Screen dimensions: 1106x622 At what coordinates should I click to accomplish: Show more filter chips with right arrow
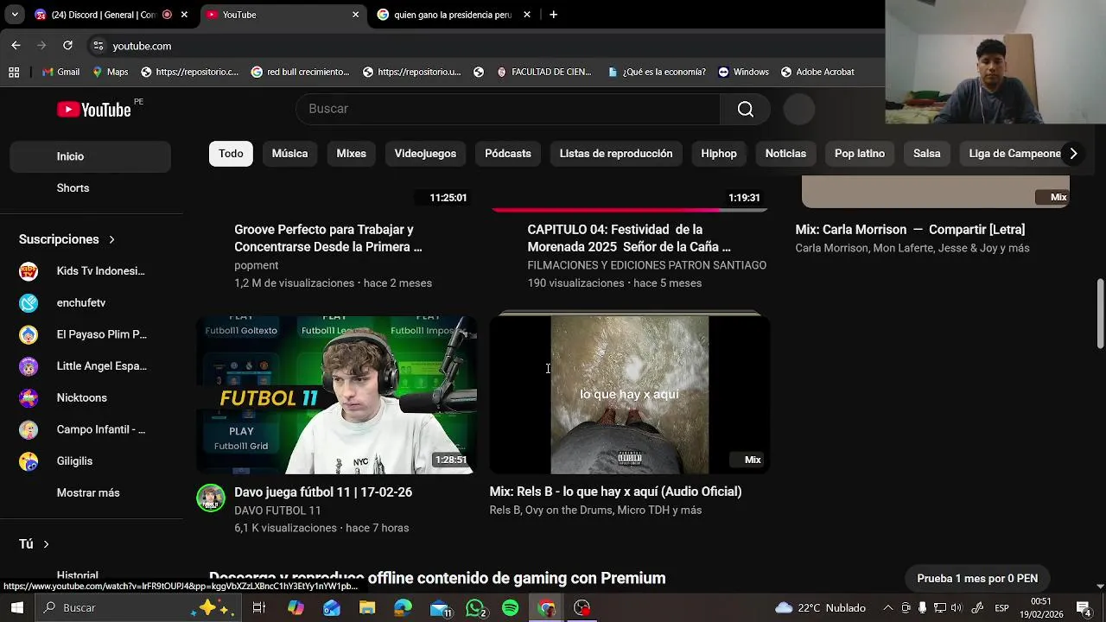[1073, 154]
